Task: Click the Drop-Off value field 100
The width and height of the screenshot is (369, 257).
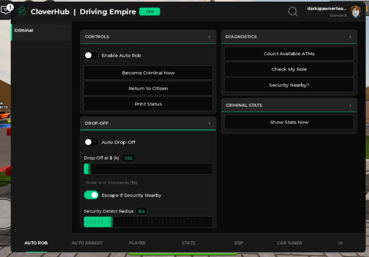Action: pos(128,158)
